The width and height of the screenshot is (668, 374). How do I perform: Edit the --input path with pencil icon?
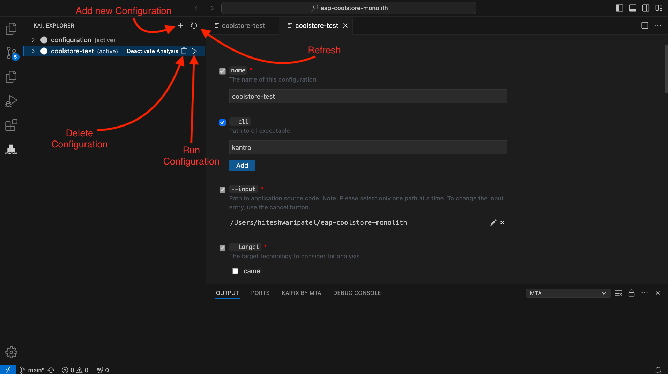[493, 222]
